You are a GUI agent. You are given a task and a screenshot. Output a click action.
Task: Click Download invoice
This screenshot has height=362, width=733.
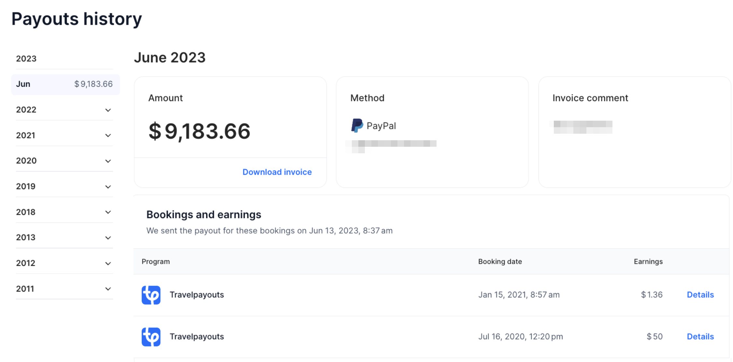click(x=277, y=172)
